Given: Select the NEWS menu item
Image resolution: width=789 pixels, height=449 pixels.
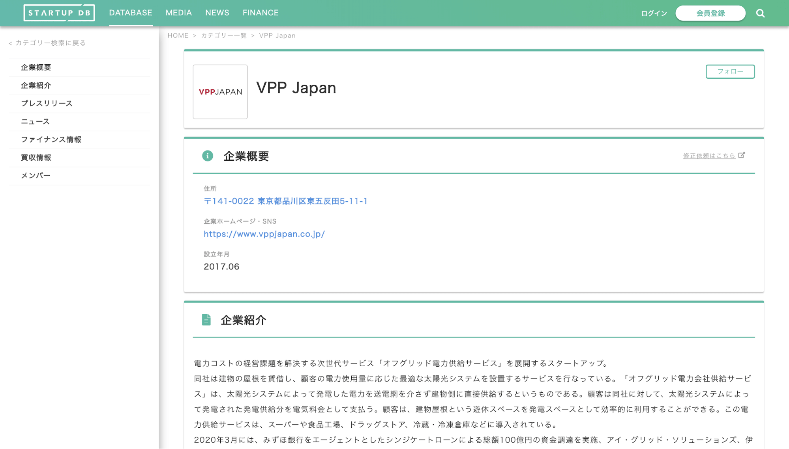Looking at the screenshot, I should click(217, 12).
